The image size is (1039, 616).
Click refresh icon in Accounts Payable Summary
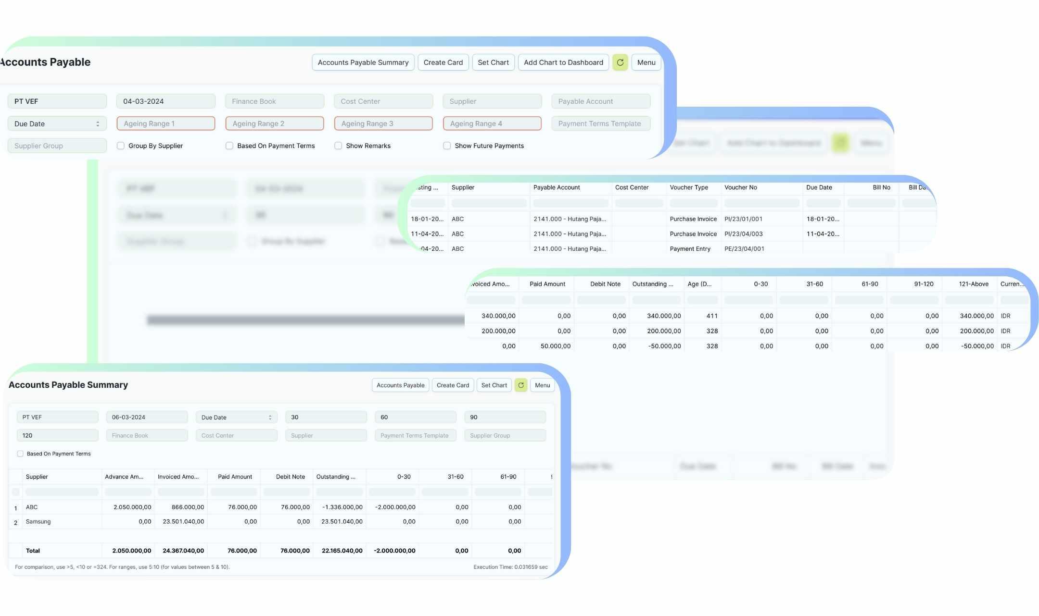[x=520, y=385]
